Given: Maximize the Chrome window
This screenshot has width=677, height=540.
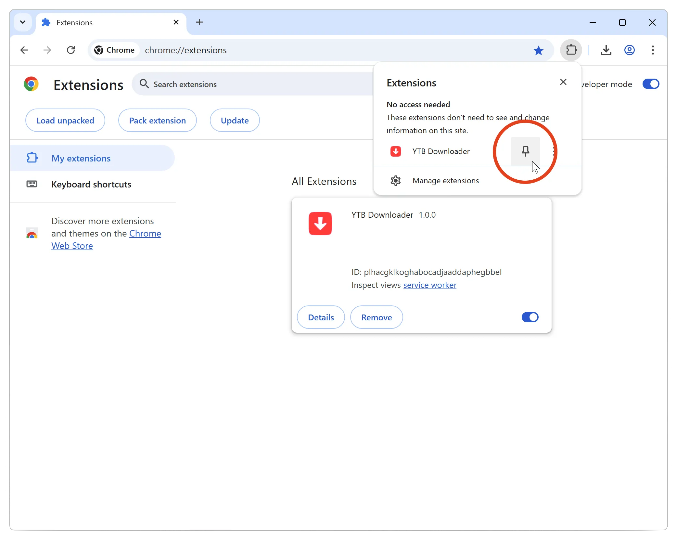Looking at the screenshot, I should [x=622, y=22].
